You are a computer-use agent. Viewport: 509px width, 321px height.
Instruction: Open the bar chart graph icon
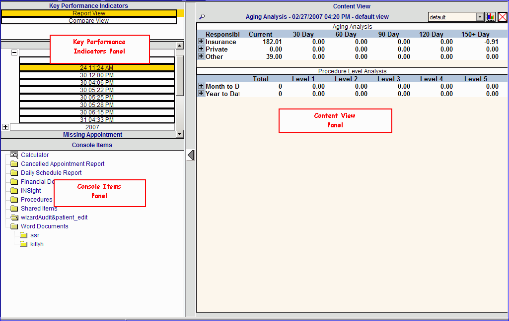point(491,17)
